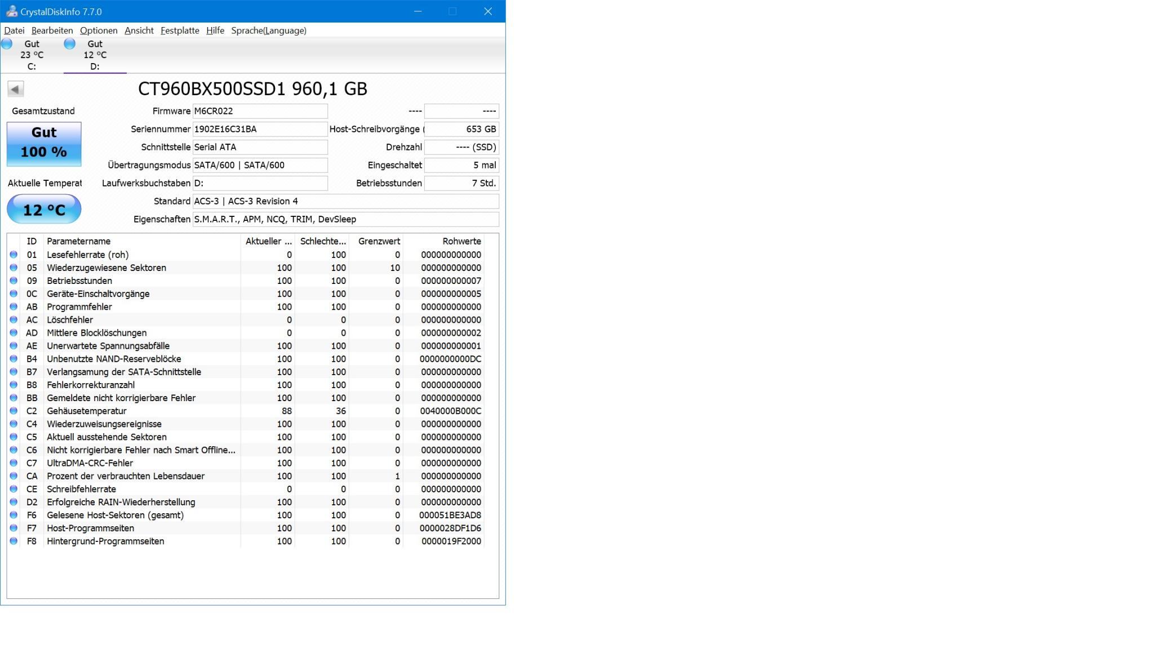
Task: Click the Firmware field M6CR022
Action: click(260, 111)
